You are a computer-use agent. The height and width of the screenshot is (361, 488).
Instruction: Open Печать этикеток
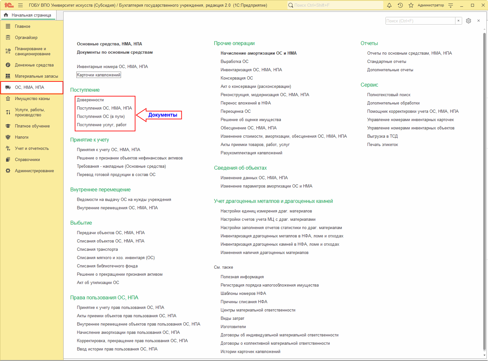383,144
